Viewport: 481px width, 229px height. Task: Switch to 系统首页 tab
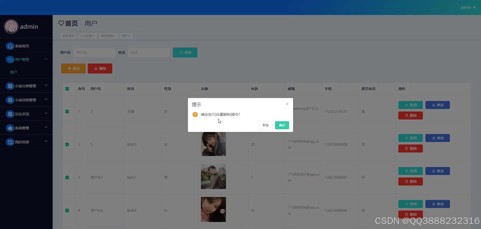tap(68, 36)
